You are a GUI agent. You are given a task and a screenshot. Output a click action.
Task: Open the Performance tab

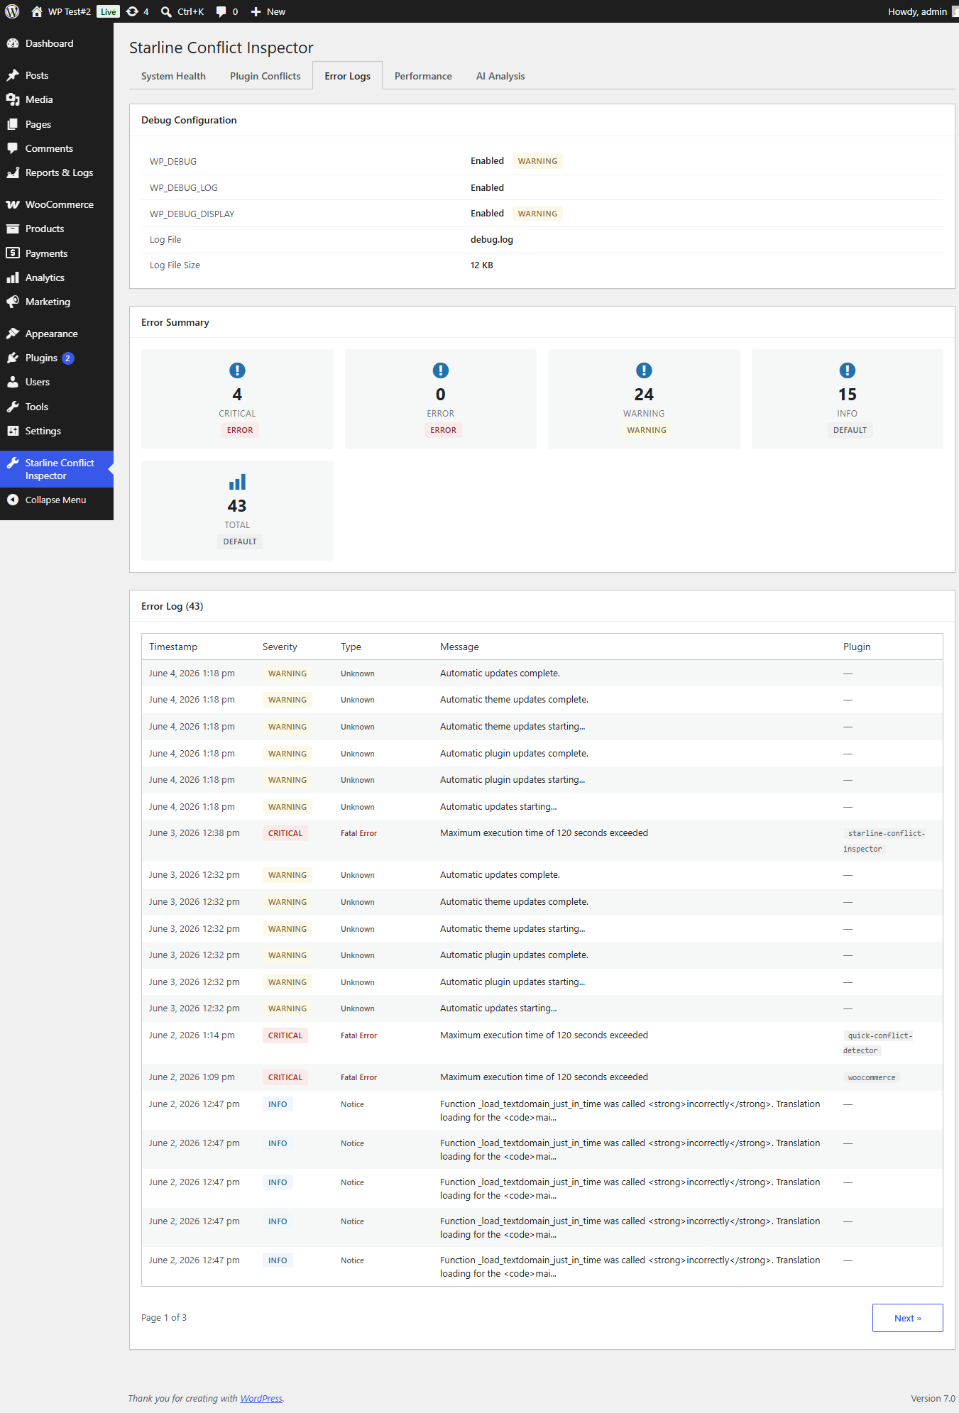tap(423, 76)
